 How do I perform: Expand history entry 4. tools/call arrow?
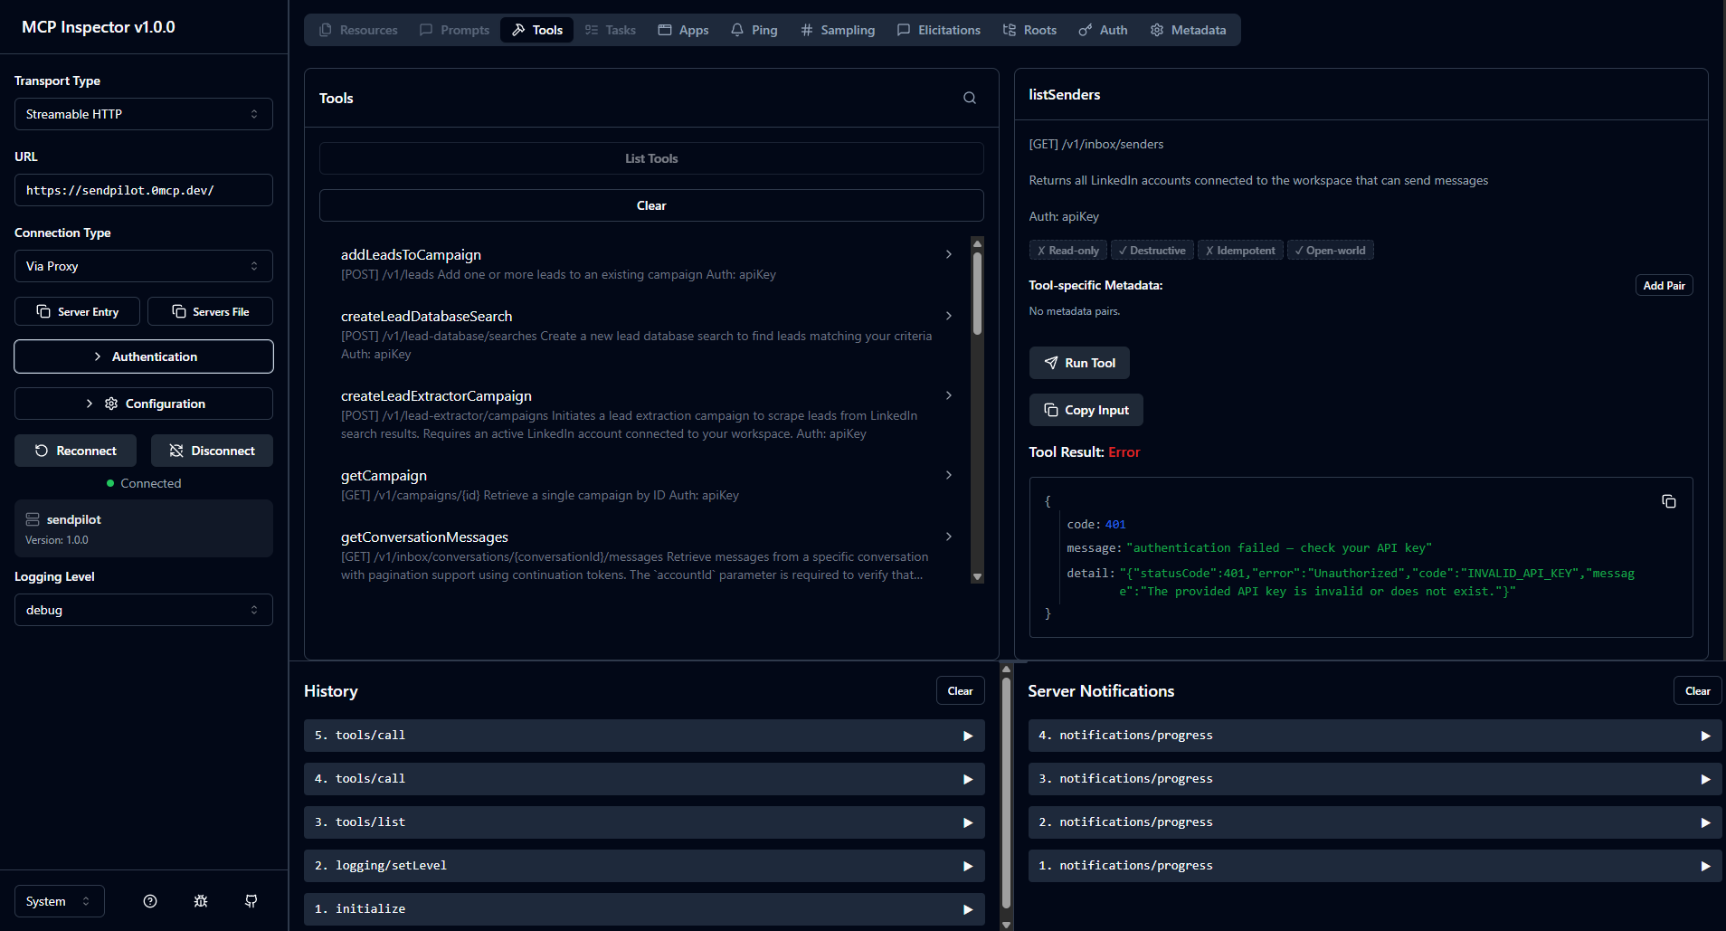click(x=967, y=779)
